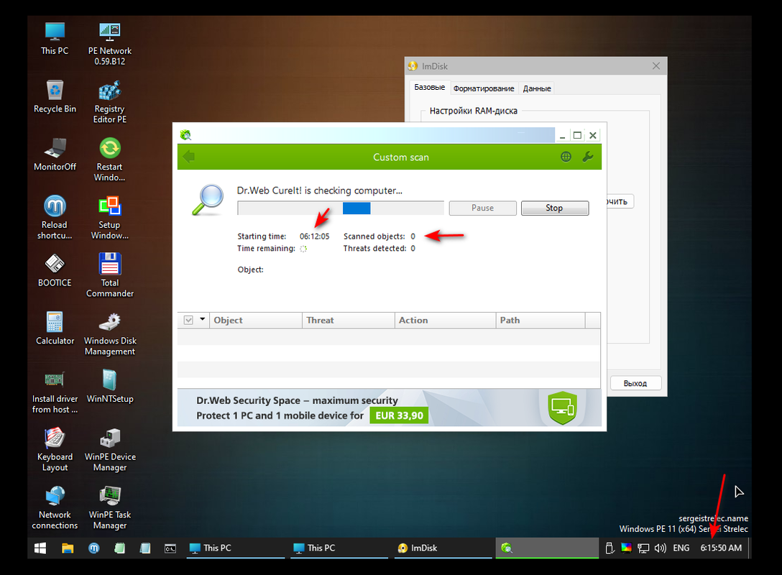
Task: Open the Windows Start button
Action: tap(40, 548)
